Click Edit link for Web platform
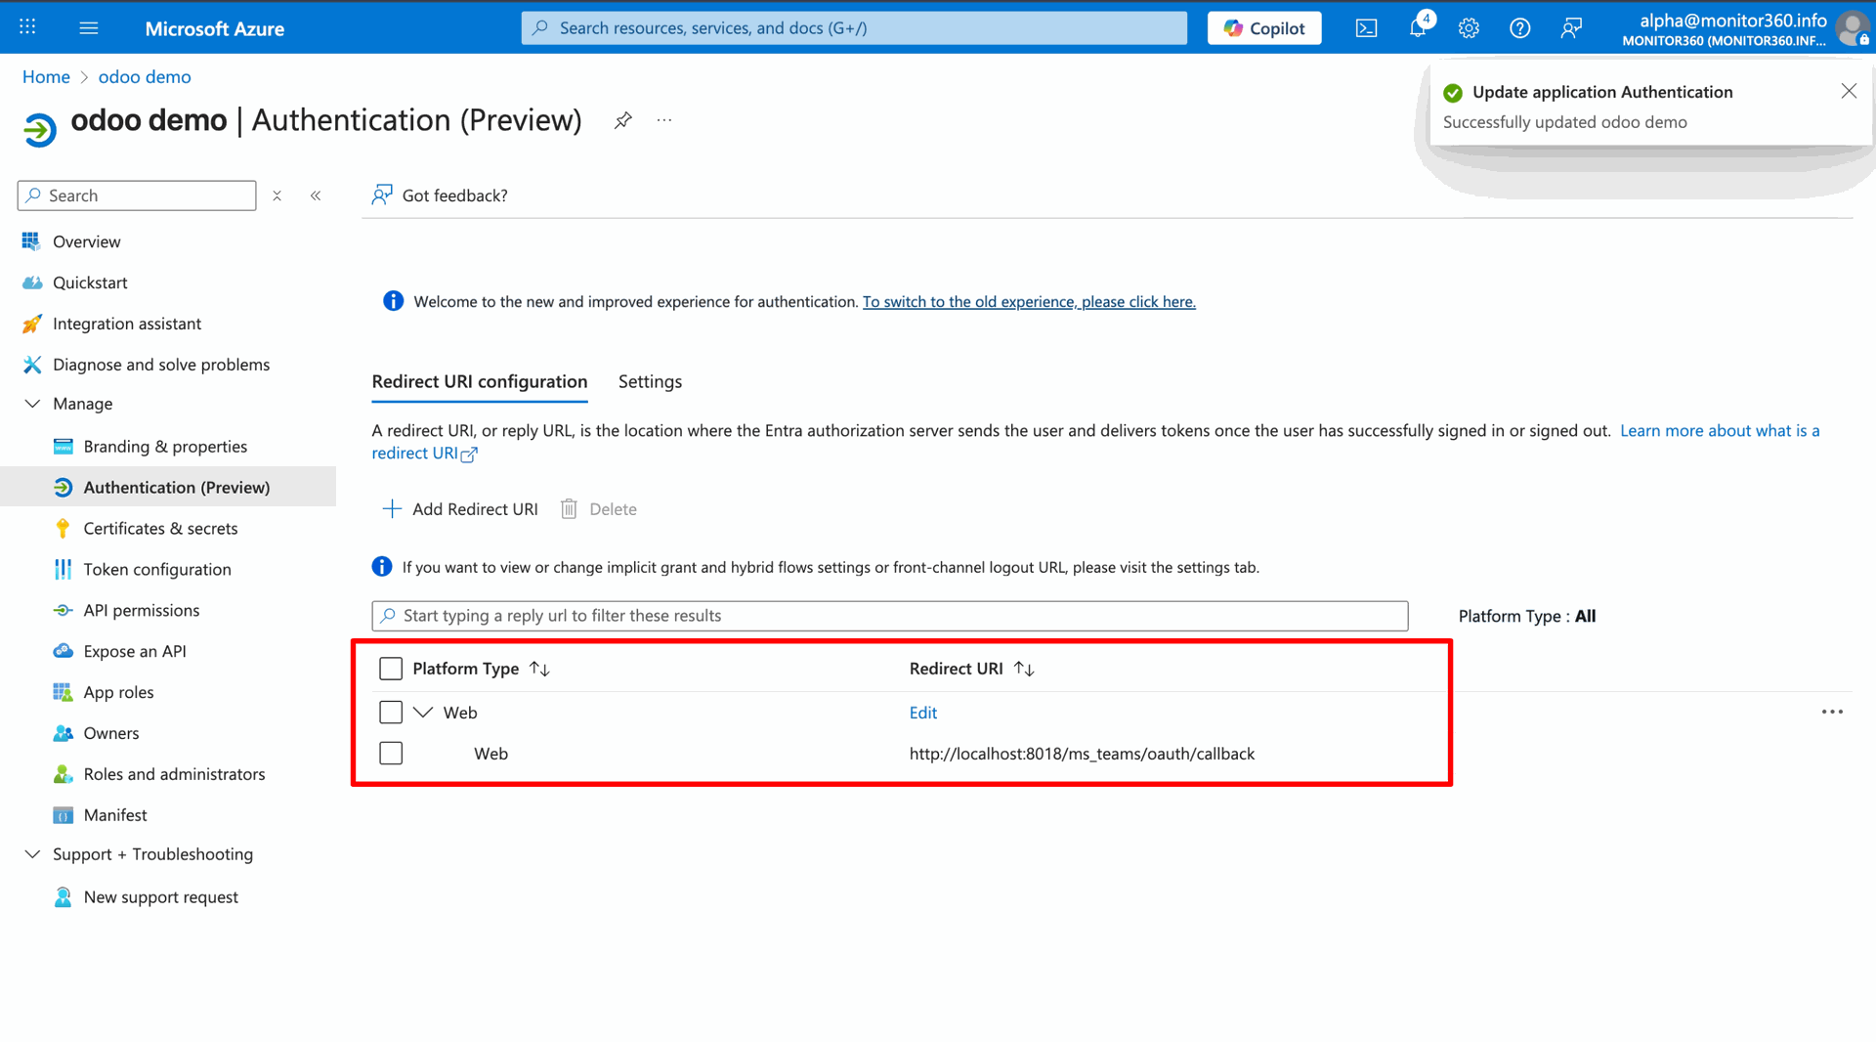The height and width of the screenshot is (1042, 1876). pos(922,713)
